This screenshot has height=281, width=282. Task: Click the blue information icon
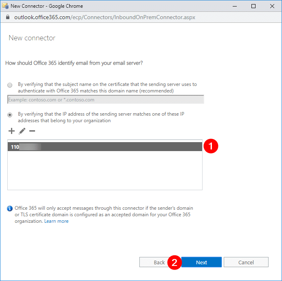tap(10, 209)
